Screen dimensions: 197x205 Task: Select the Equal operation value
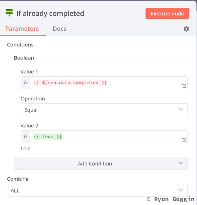coord(31,110)
